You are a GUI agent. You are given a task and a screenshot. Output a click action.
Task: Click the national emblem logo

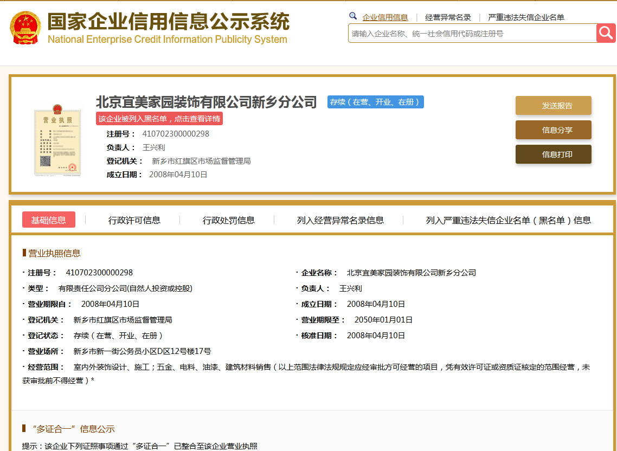(25, 28)
